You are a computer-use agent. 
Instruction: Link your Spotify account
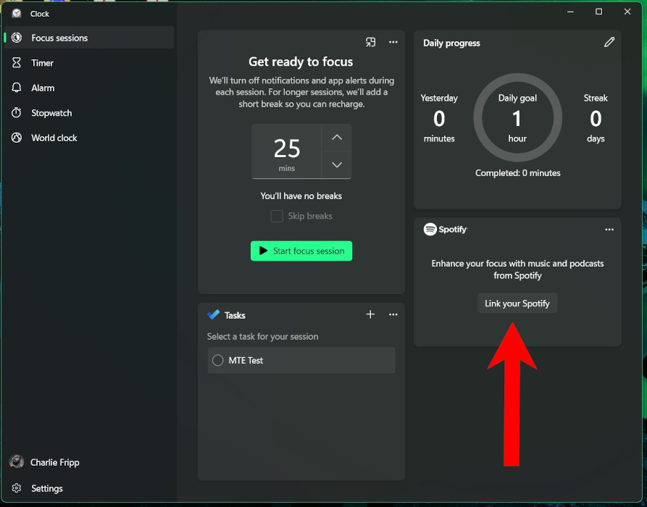tap(517, 303)
